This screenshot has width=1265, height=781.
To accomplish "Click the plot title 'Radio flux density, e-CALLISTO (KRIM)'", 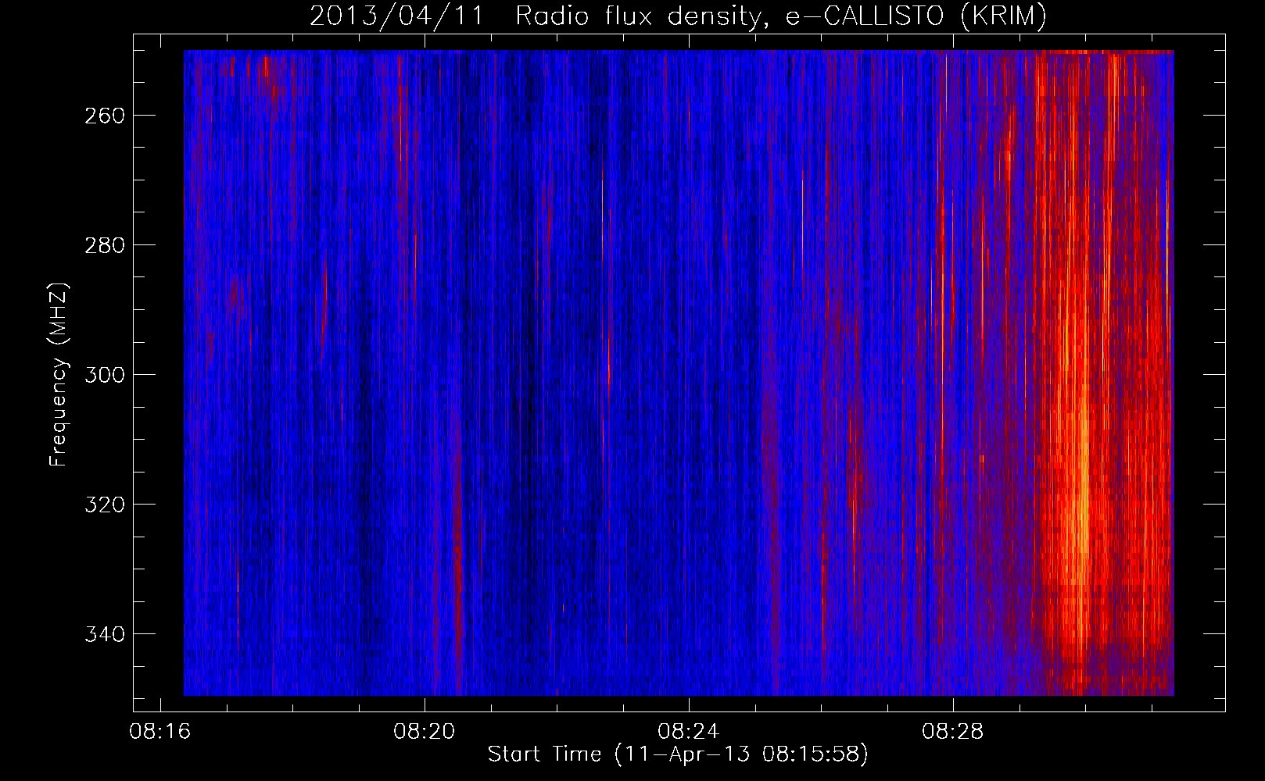I will [781, 16].
